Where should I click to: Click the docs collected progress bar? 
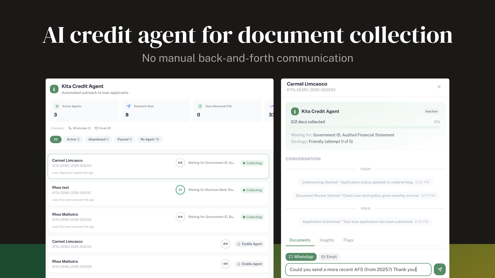365,127
